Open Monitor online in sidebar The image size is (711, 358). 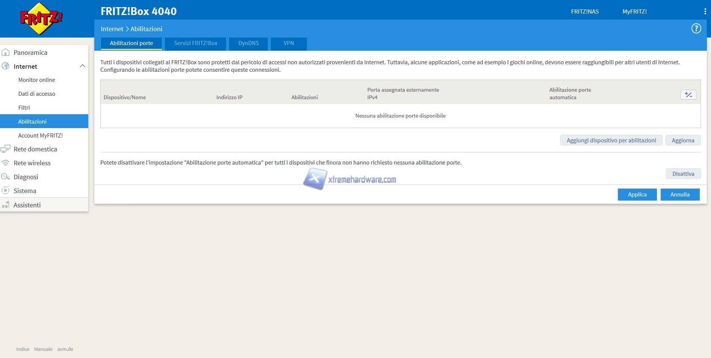36,80
